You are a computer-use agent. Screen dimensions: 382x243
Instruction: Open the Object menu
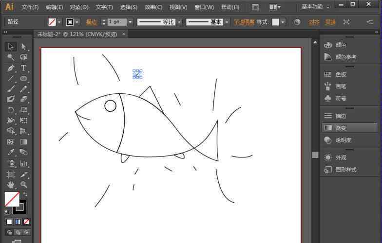point(79,7)
